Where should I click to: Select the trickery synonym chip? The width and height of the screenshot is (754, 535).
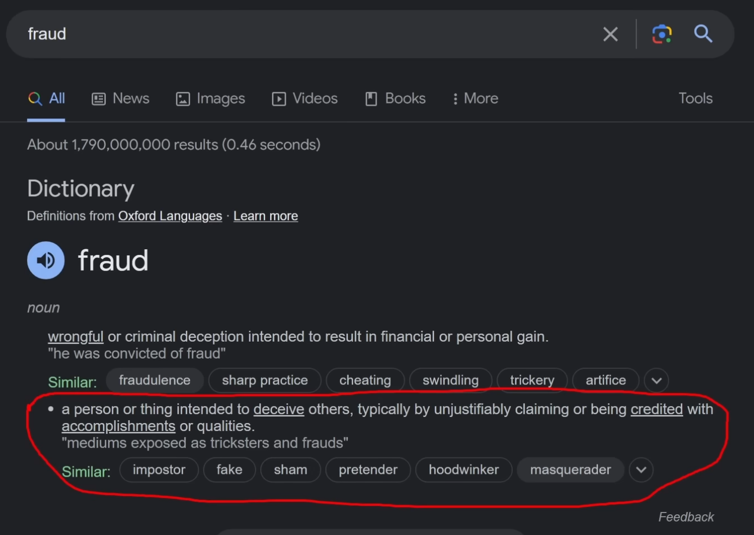coord(532,380)
